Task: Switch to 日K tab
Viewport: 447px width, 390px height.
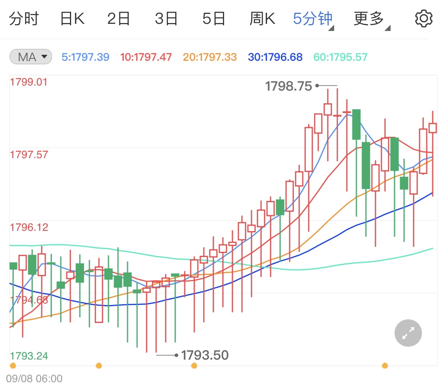Action: click(72, 19)
